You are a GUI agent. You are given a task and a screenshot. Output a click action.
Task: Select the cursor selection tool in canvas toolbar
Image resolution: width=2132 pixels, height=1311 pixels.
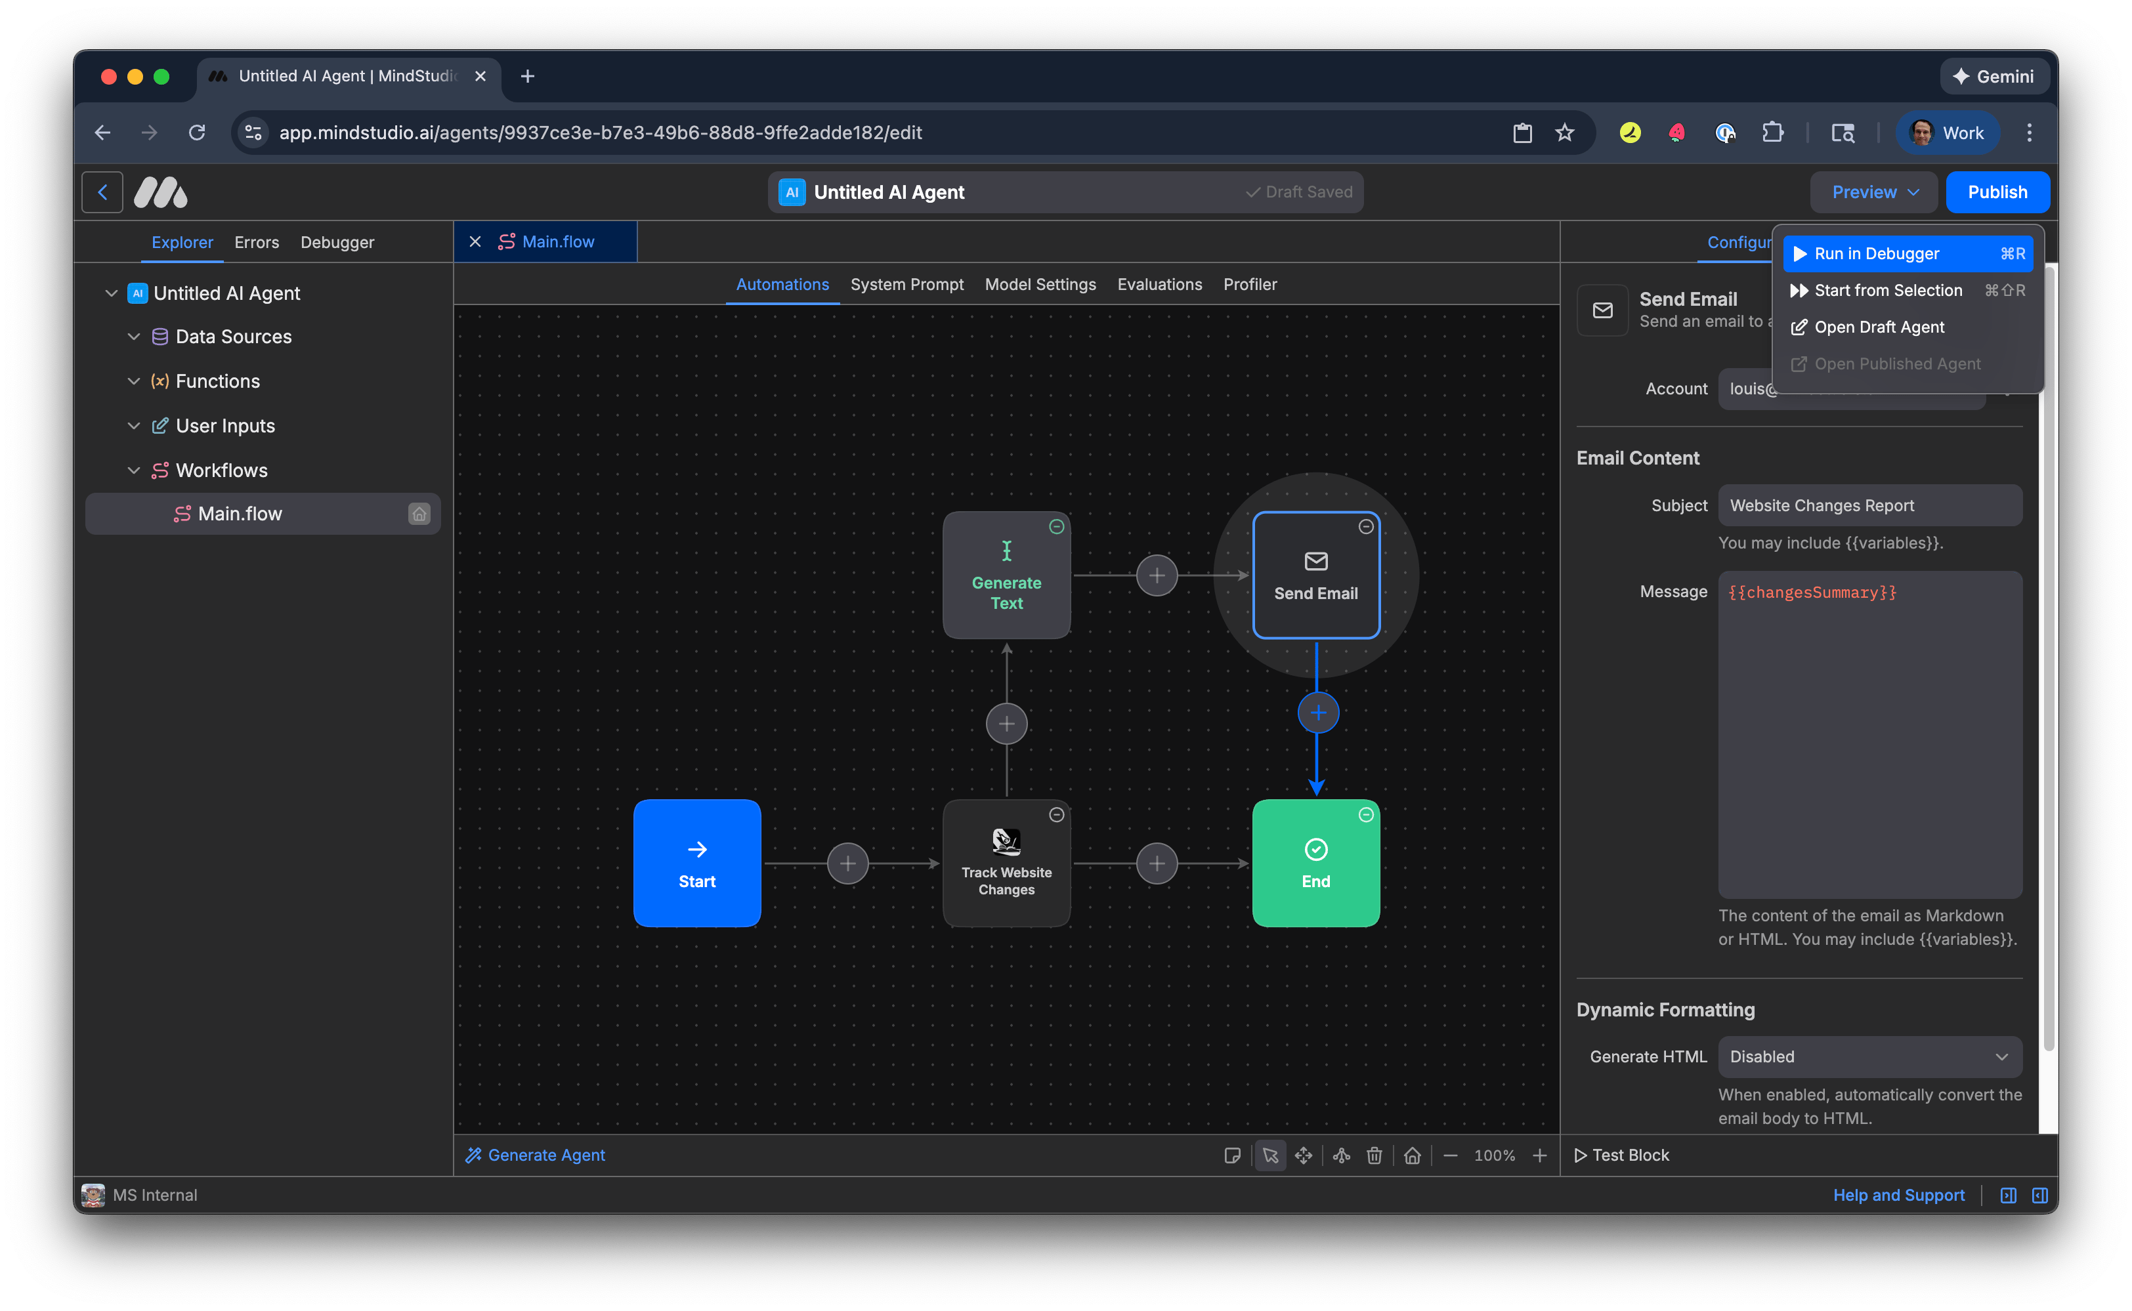[1271, 1155]
